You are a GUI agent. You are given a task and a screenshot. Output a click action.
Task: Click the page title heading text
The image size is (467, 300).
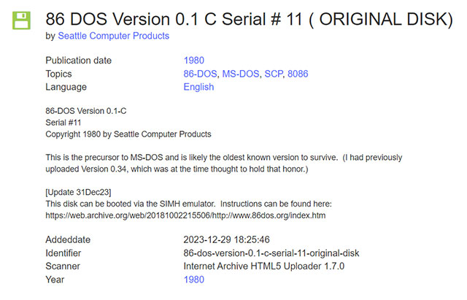[249, 18]
